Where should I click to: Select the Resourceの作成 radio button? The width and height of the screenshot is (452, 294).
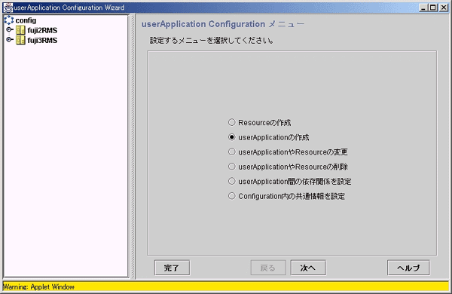[x=232, y=122]
